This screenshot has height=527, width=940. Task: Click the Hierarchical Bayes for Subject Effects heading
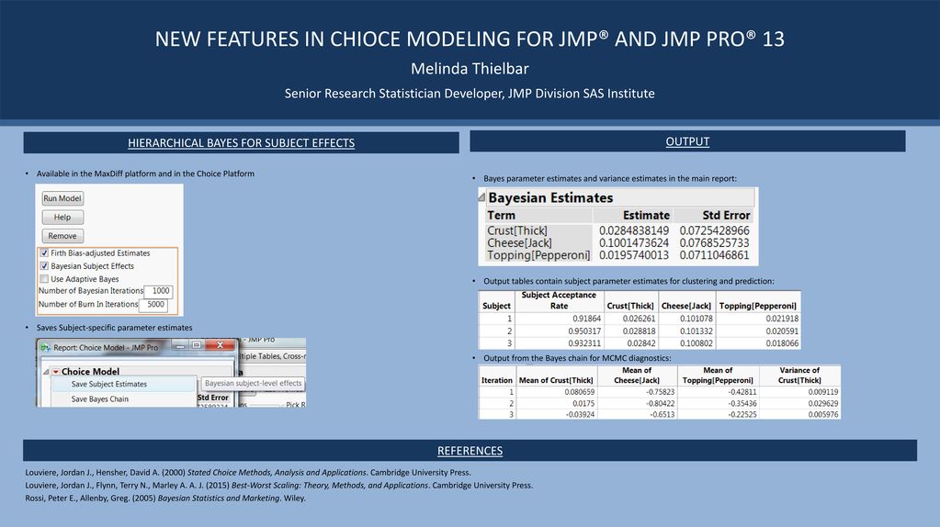point(241,143)
